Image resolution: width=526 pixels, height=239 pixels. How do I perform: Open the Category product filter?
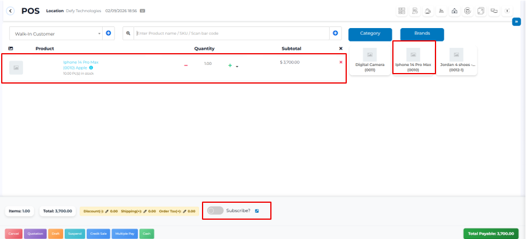pos(370,34)
